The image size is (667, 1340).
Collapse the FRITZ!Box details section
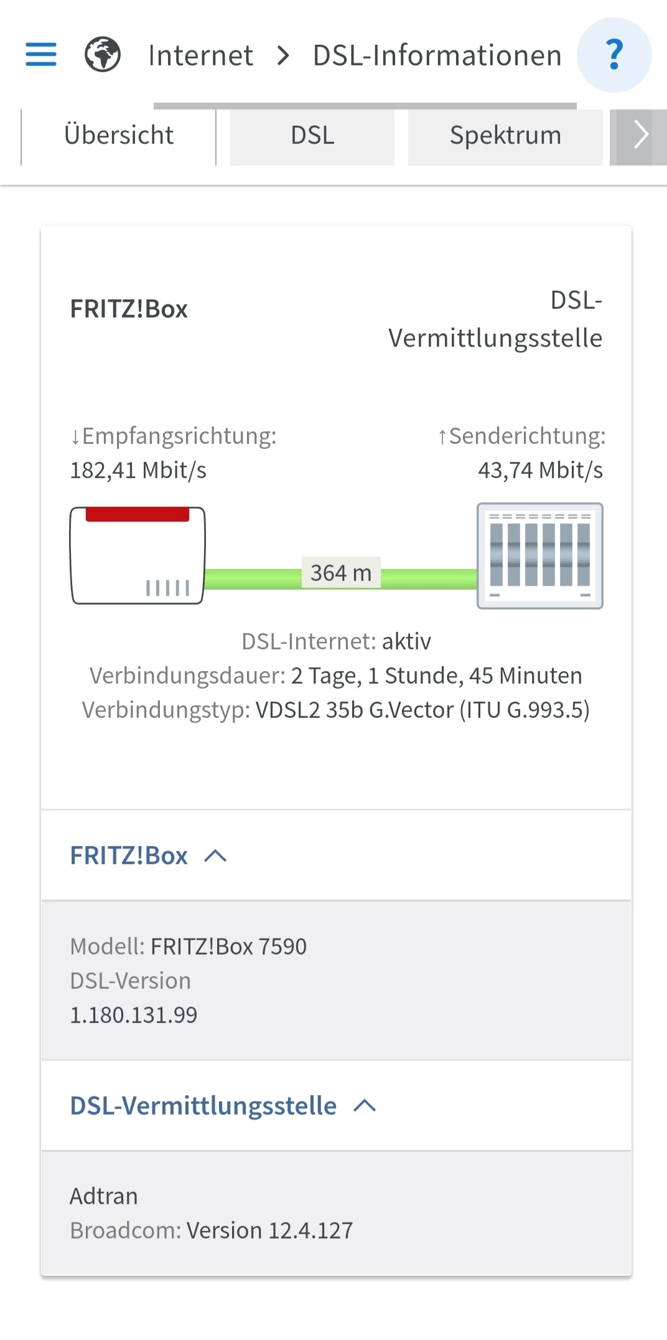129,856
